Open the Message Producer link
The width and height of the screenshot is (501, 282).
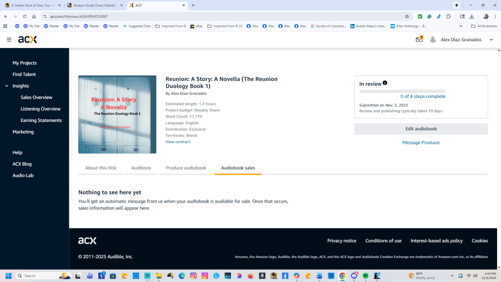421,142
